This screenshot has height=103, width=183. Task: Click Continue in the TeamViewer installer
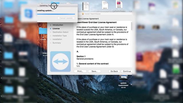pyautogui.click(x=127, y=71)
